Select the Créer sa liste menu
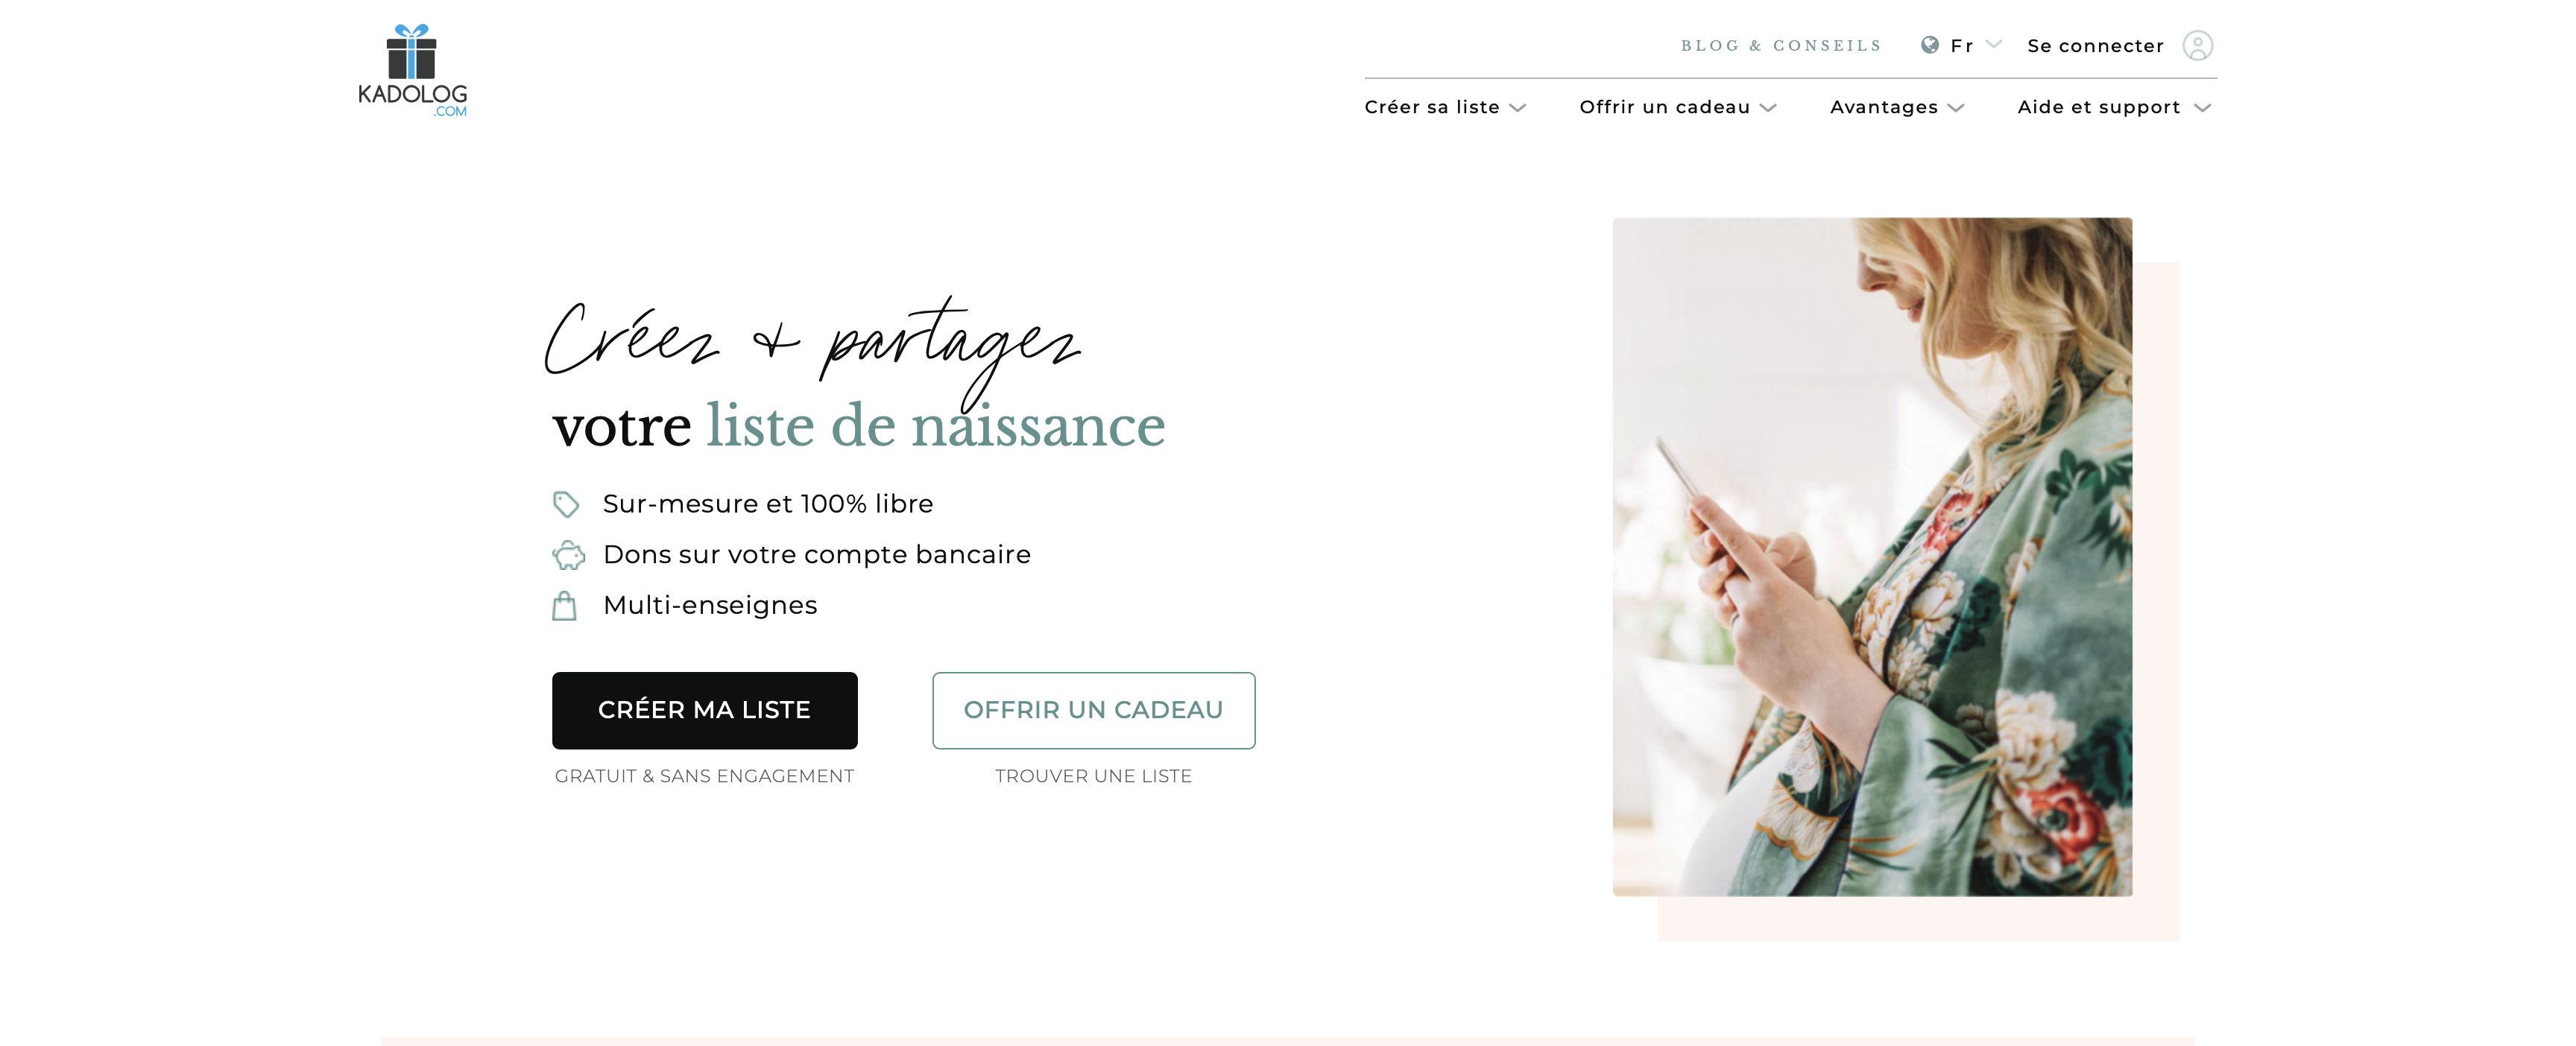 (x=1432, y=107)
